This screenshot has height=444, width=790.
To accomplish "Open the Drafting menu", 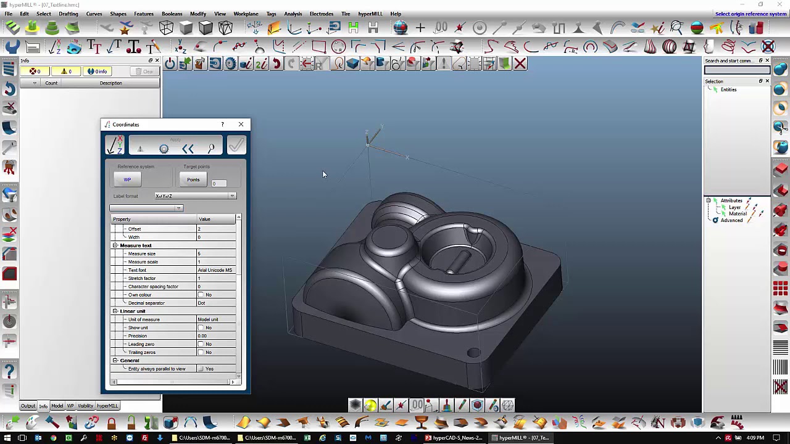I will [69, 14].
